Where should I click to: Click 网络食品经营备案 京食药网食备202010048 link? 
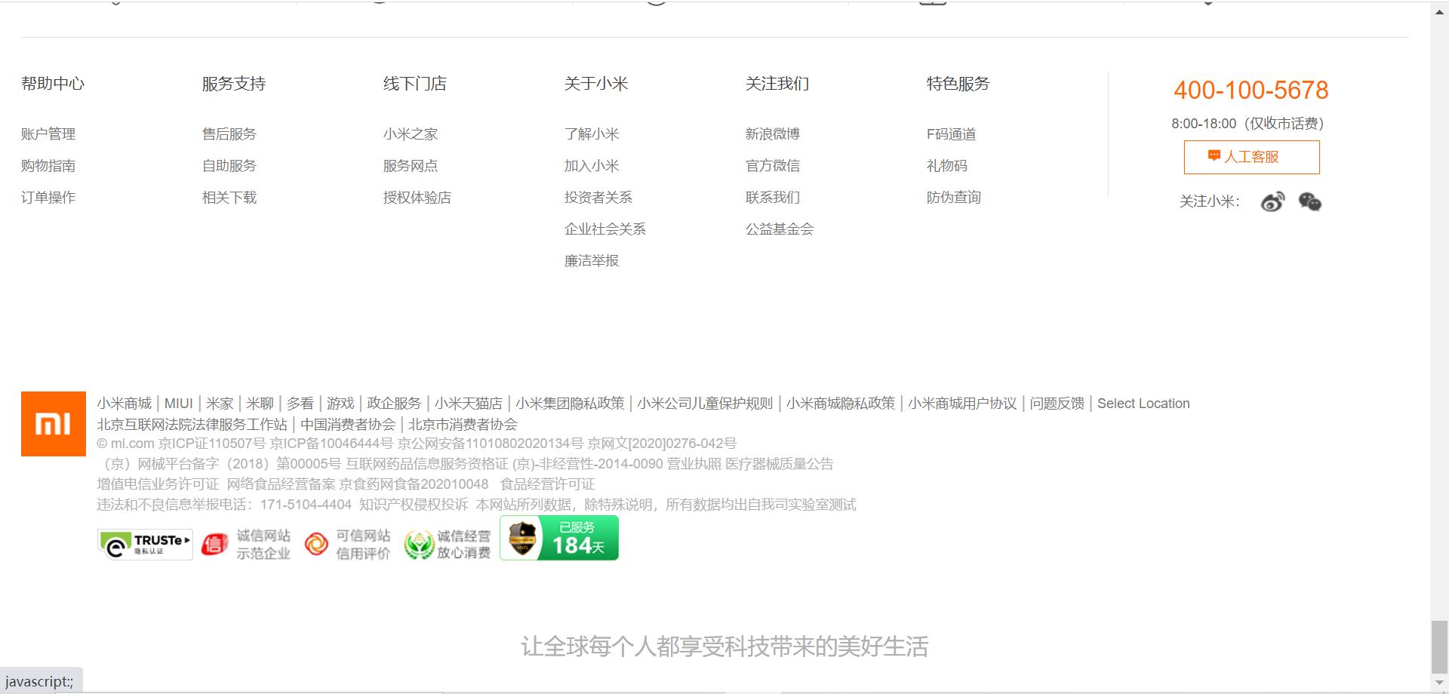pos(358,484)
